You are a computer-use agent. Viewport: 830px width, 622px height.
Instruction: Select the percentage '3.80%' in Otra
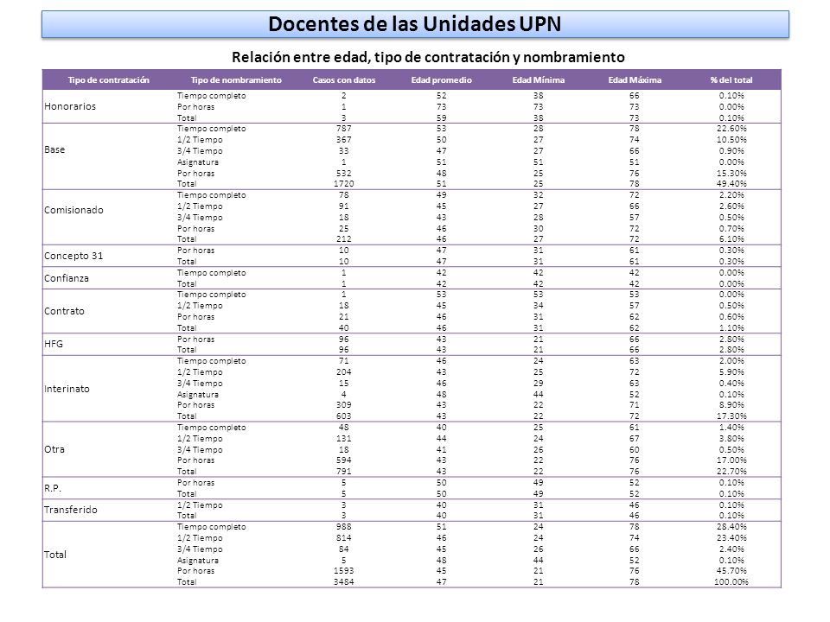pos(731,439)
